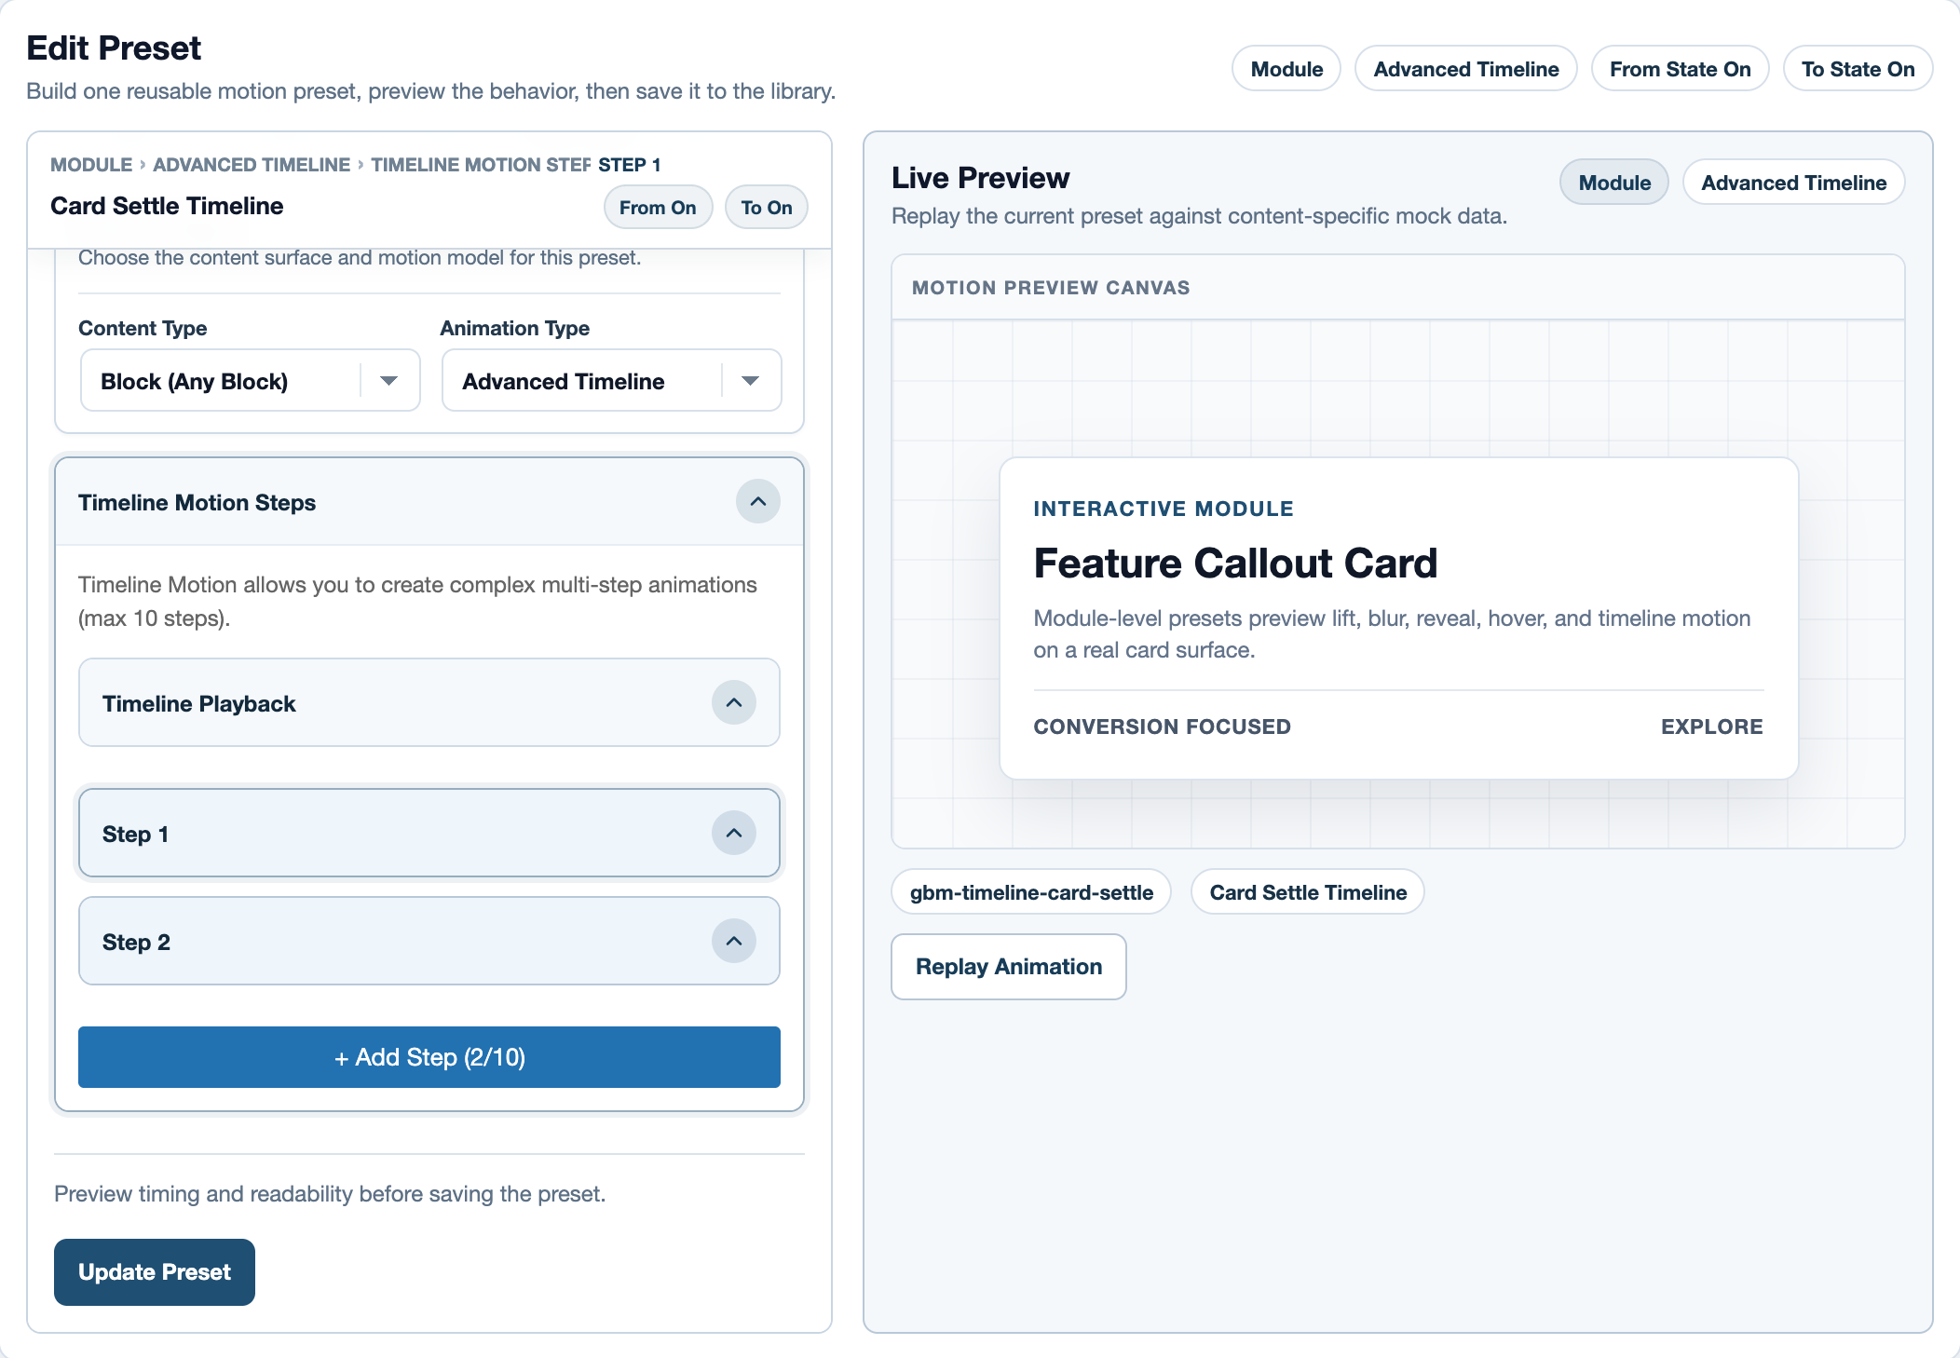Click EXPLORE on the preview card

1712,727
